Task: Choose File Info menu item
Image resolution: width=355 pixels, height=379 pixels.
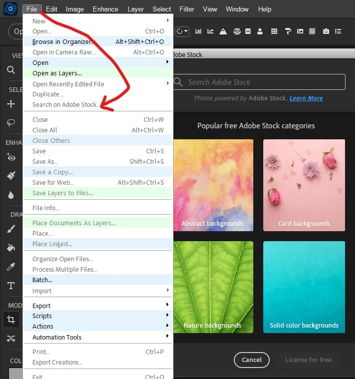Action: (x=98, y=208)
